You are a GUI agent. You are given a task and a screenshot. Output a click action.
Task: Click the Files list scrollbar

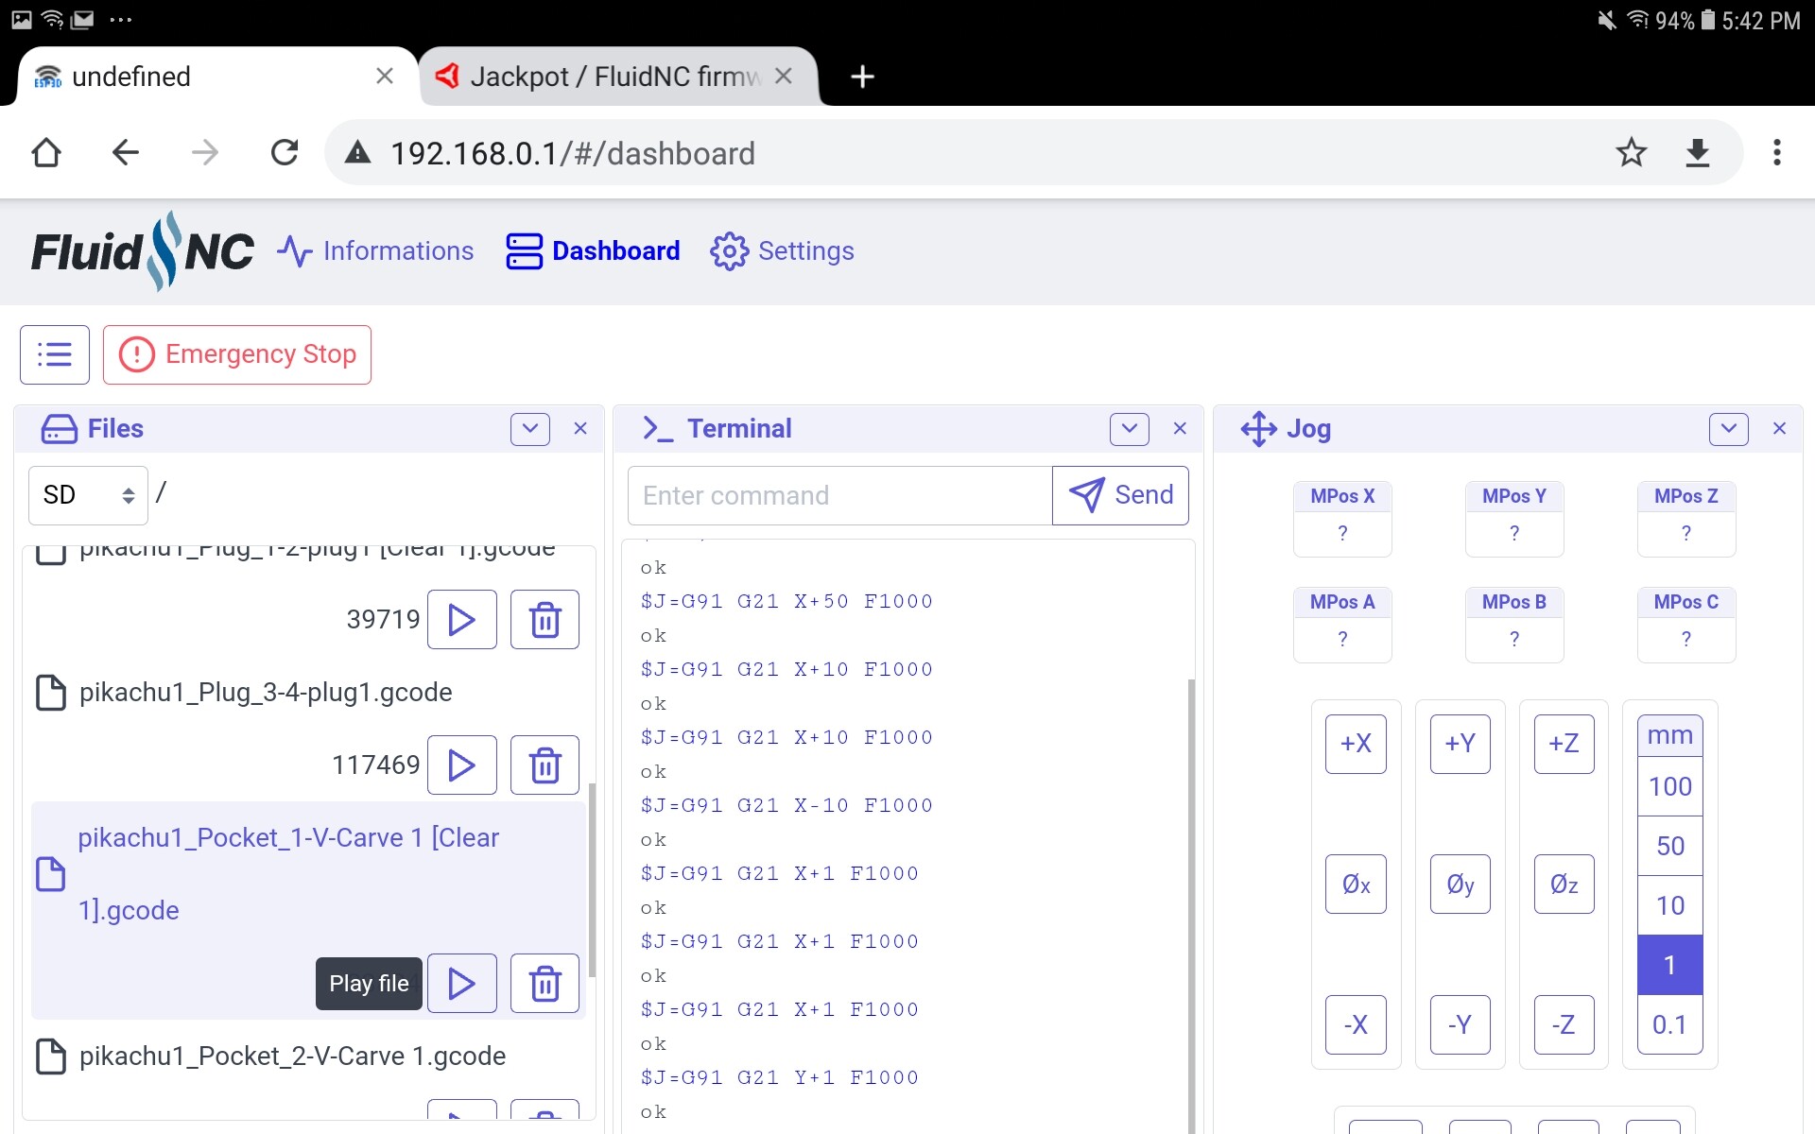point(593,879)
